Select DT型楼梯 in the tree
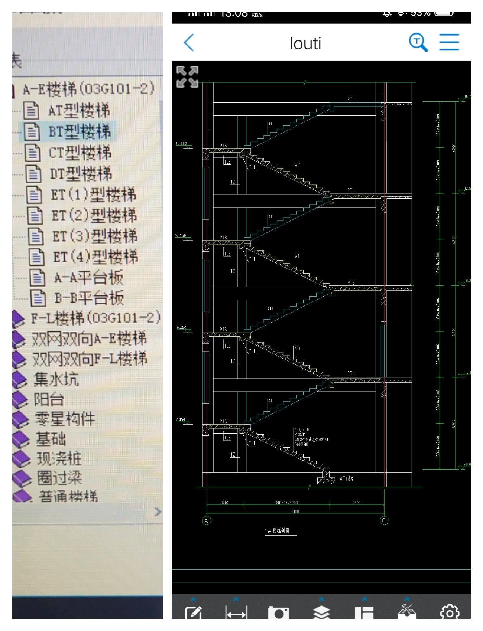 pyautogui.click(x=81, y=173)
